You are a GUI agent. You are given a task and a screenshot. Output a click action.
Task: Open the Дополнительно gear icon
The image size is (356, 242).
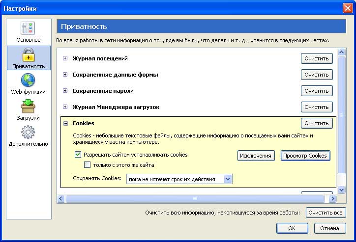(28, 132)
